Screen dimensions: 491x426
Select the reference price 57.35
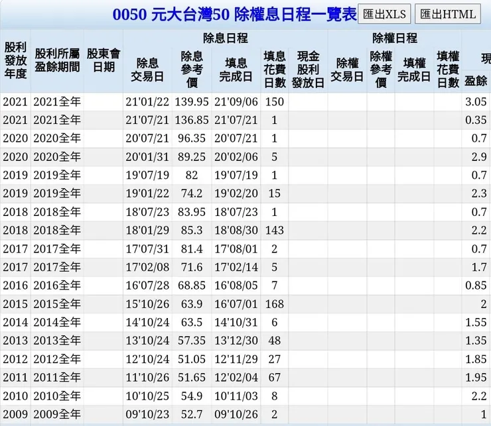[192, 341]
